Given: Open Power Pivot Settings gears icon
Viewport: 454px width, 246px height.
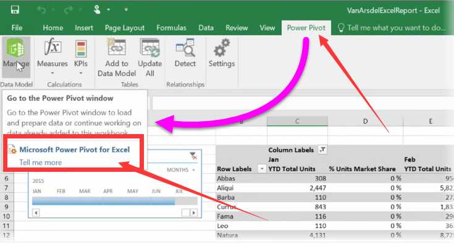Looking at the screenshot, I should 222,48.
